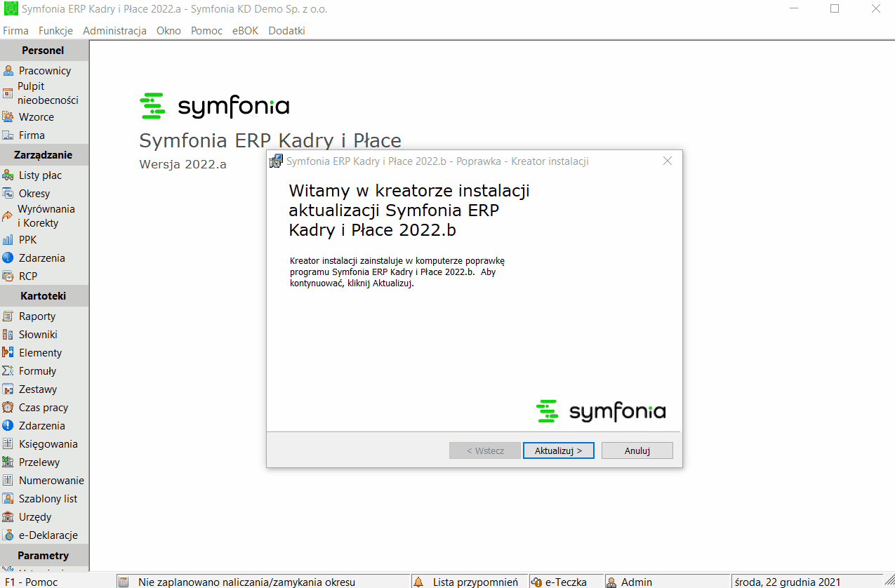Click the Lista przypomnień status label
The width and height of the screenshot is (895, 588).
coord(475,582)
